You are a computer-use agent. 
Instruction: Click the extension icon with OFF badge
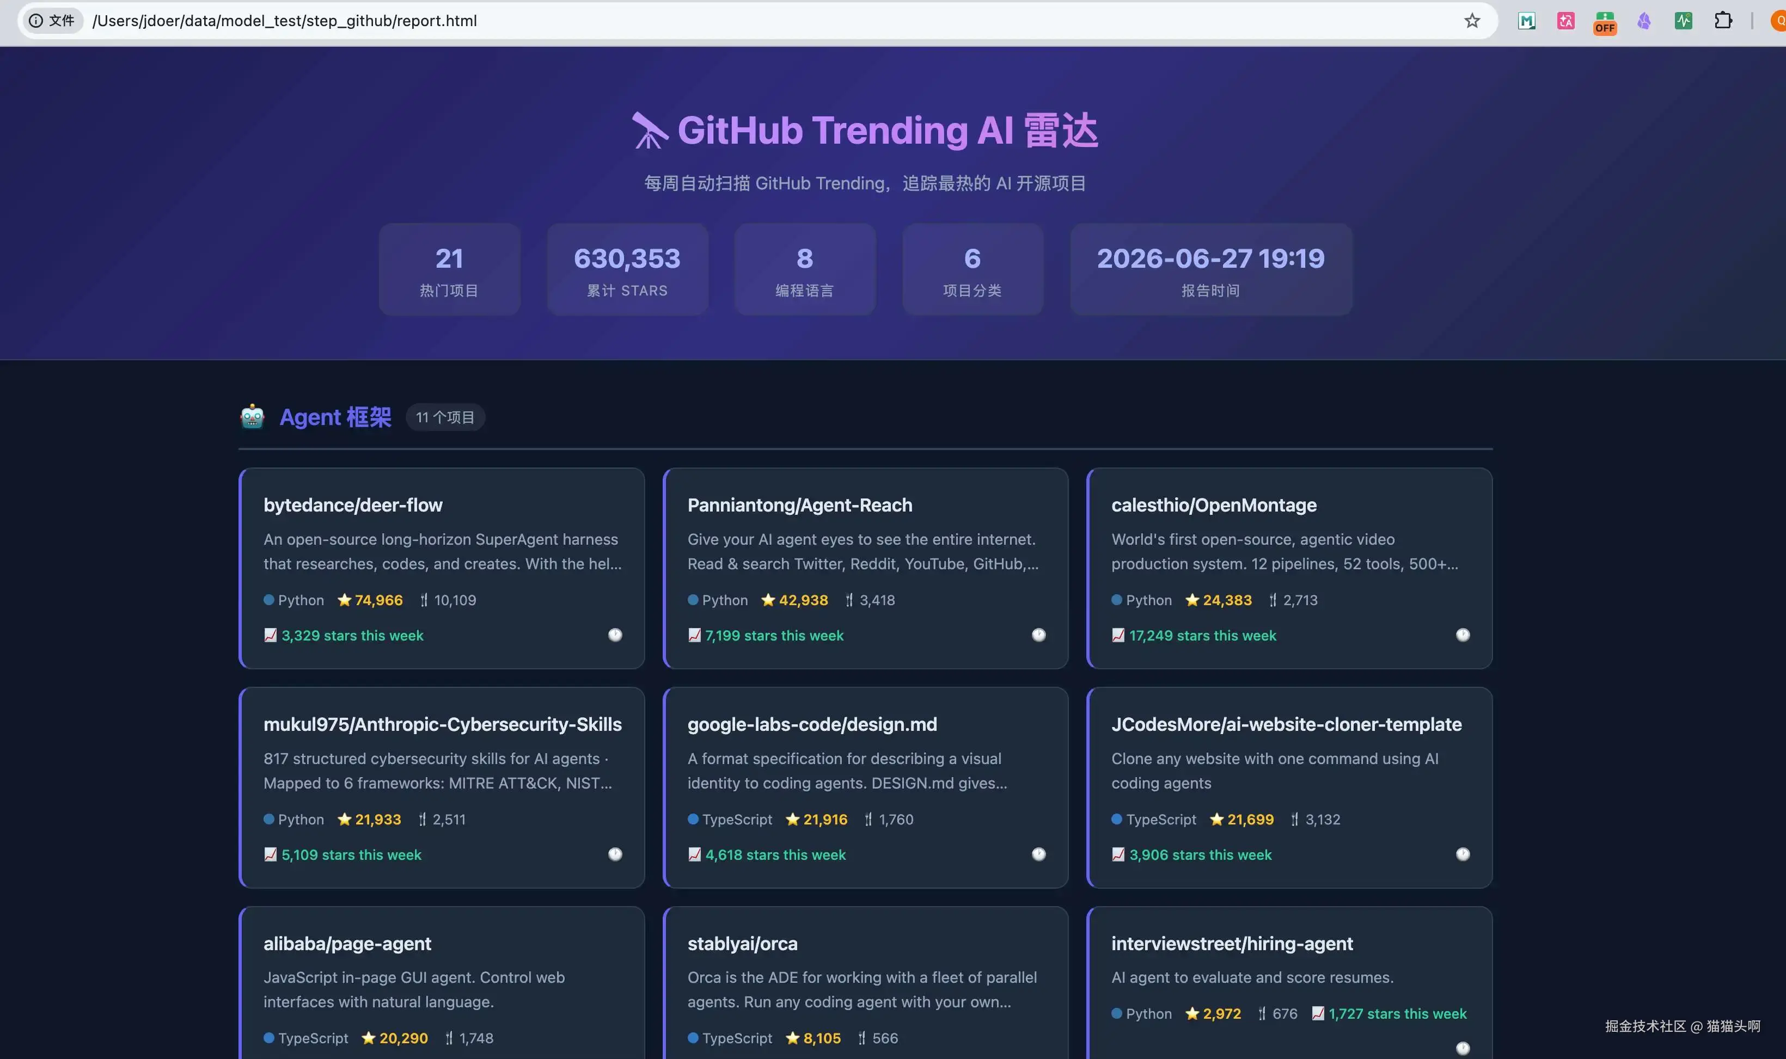[x=1605, y=22]
